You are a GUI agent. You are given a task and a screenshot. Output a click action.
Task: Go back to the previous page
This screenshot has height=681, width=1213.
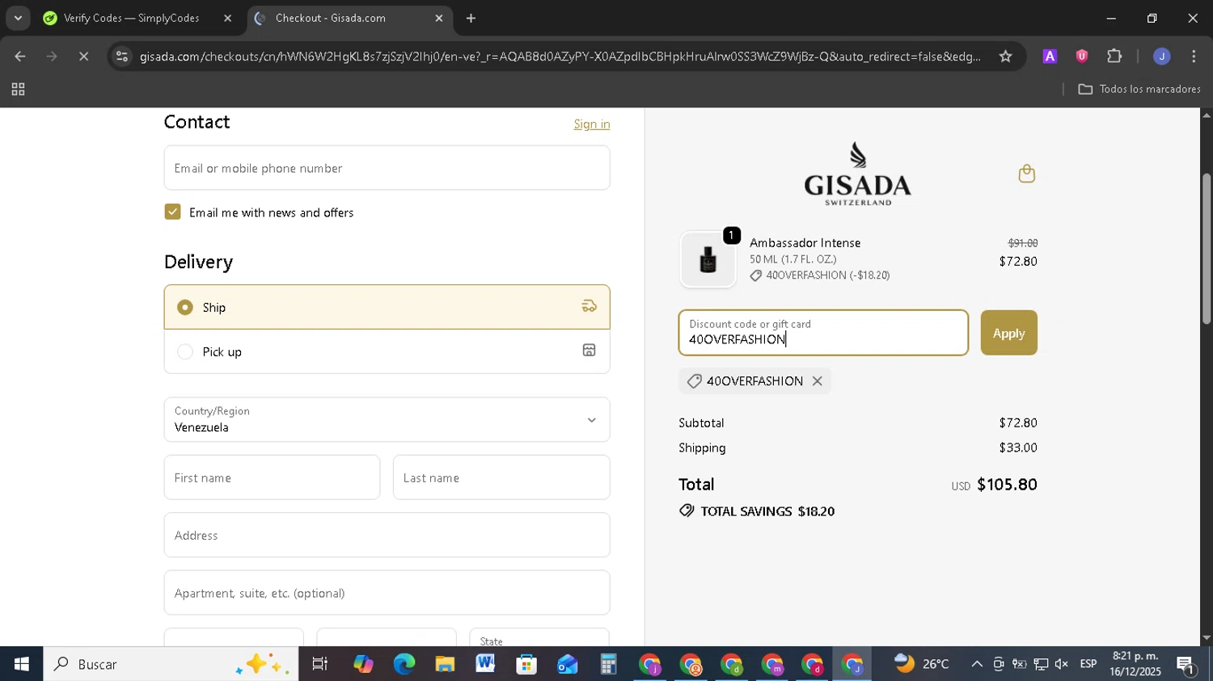pos(20,56)
